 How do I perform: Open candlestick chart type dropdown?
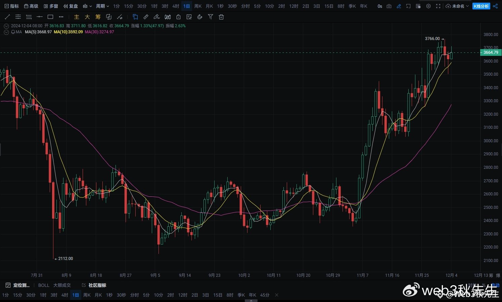pos(87,6)
